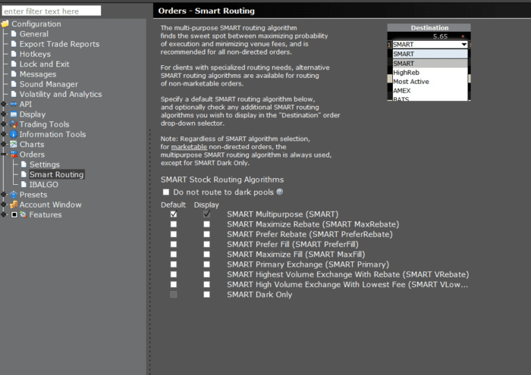Viewport: 531px width, 375px height.
Task: Expand the Features tree node
Action: point(4,215)
